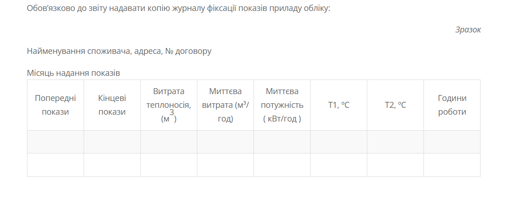This screenshot has width=508, height=217.
Task: Select the white bottom-row cell under "Т2, °C"
Action: (x=395, y=165)
